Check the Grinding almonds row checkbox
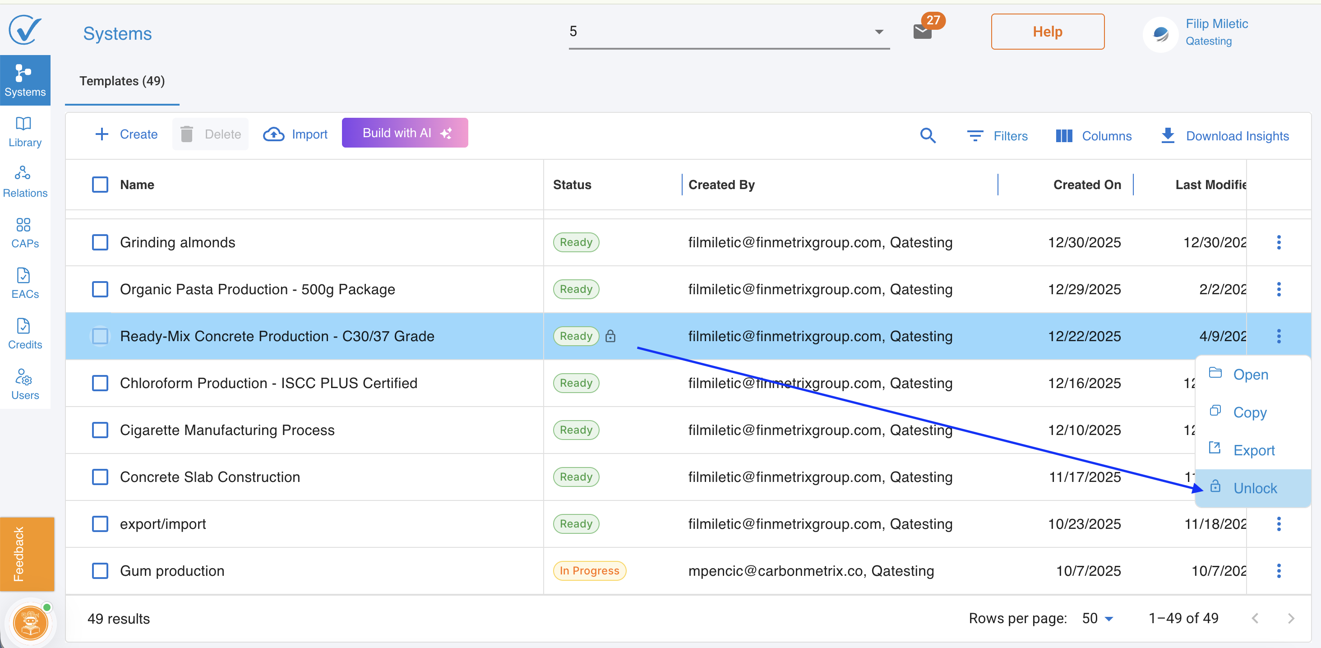 click(x=100, y=242)
